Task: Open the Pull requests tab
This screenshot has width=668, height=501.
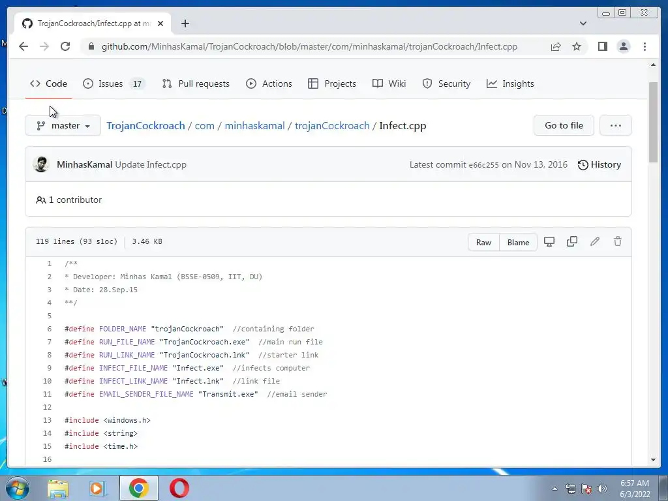Action: 196,83
